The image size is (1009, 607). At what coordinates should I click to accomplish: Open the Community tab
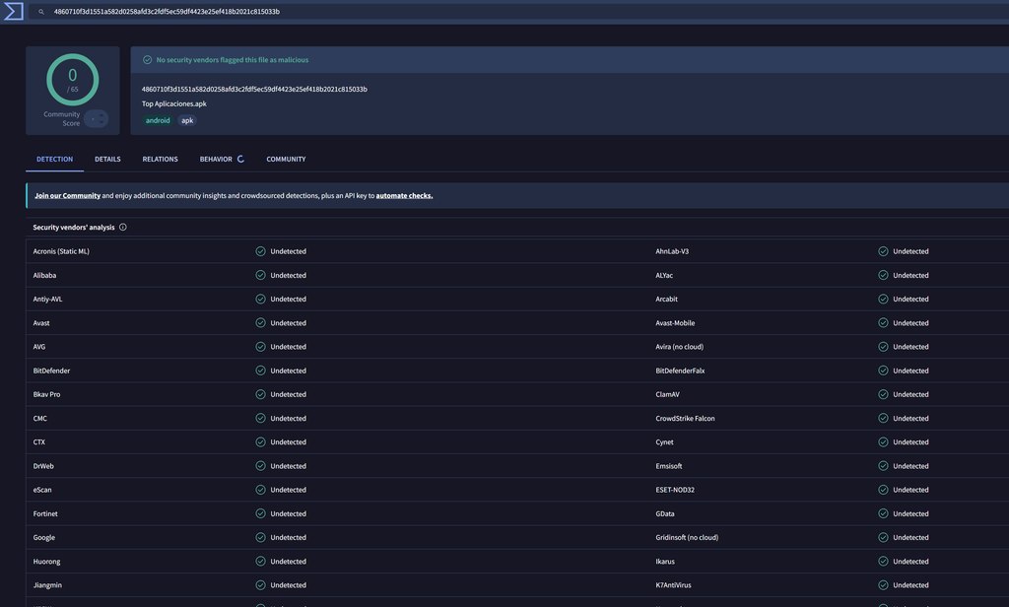(286, 159)
